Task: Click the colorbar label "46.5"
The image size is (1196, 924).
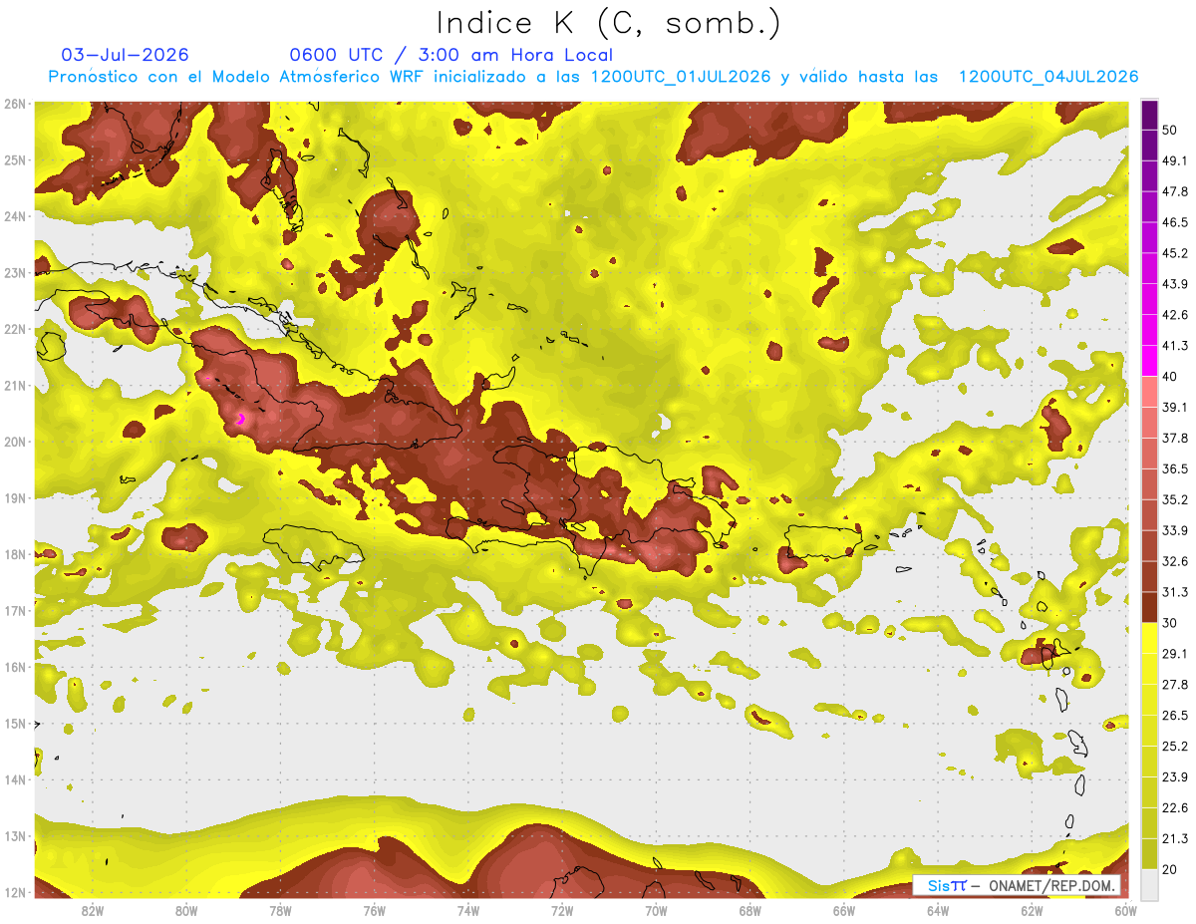Action: (1175, 222)
